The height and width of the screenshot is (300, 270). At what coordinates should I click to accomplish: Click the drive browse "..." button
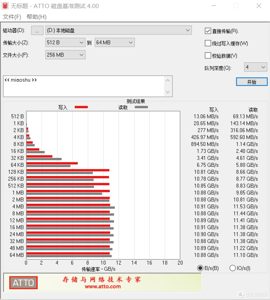point(37,30)
